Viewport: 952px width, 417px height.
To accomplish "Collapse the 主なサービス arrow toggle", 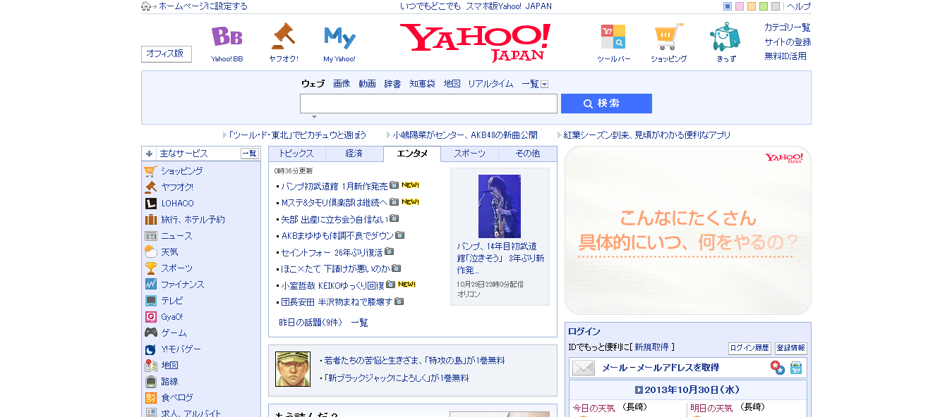I will [x=150, y=154].
